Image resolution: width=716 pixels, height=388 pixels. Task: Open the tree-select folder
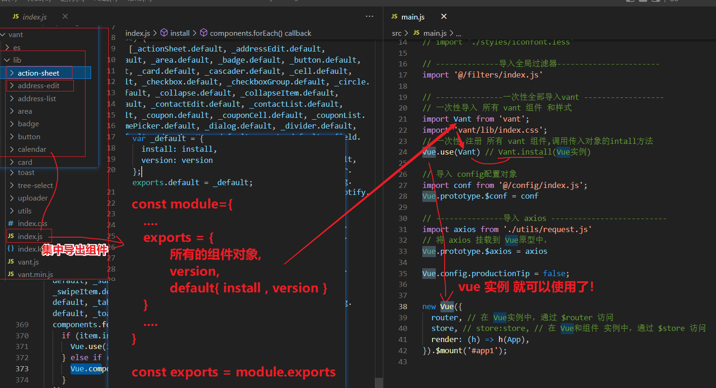(x=35, y=185)
